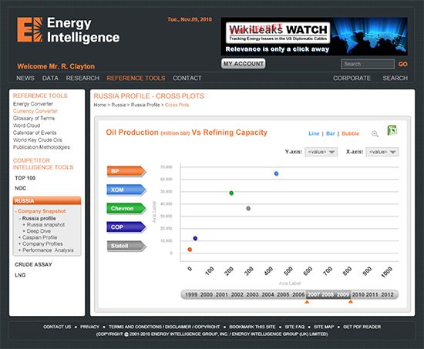Toggle the XOM series arrow
The height and width of the screenshot is (349, 424).
[x=126, y=190]
